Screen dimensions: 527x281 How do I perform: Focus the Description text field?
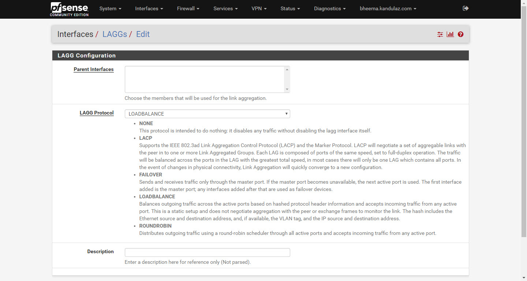pyautogui.click(x=207, y=252)
